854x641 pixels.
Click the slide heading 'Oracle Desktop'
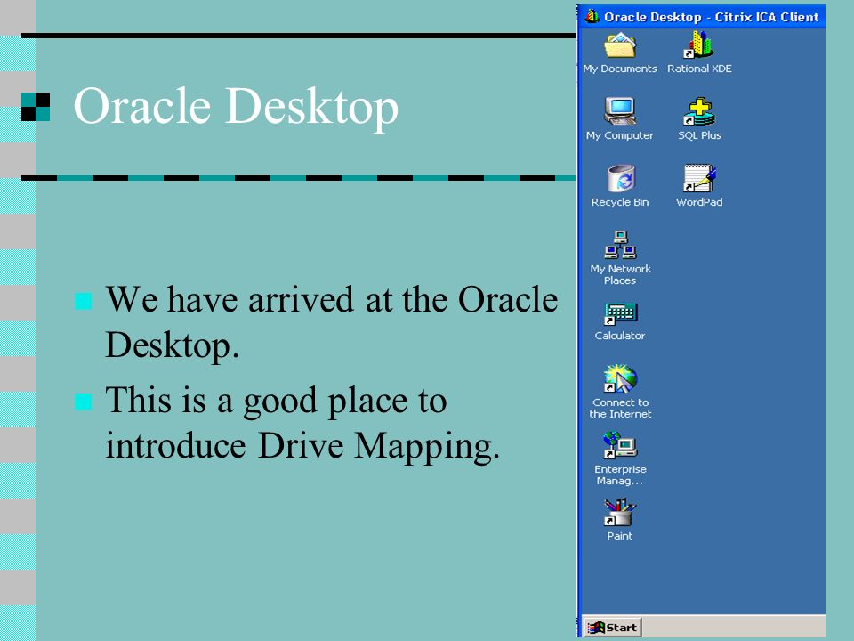click(x=236, y=106)
